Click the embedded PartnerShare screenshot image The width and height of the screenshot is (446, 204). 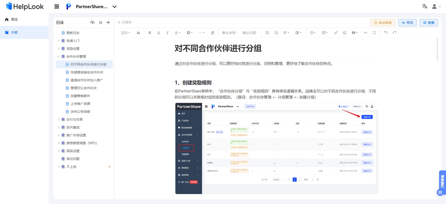[277, 148]
